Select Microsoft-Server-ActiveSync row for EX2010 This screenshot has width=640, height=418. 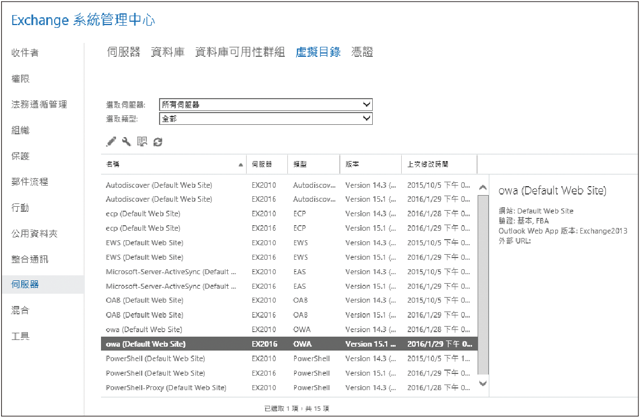click(x=289, y=271)
